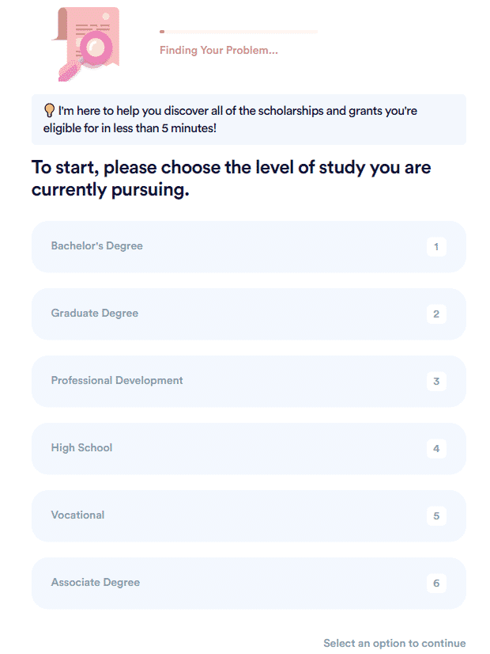The width and height of the screenshot is (490, 654).
Task: Choose the Vocational study level
Action: click(x=248, y=515)
